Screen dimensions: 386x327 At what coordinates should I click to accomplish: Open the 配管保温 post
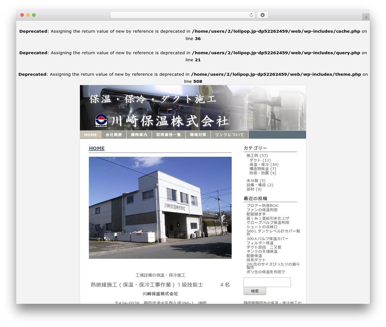click(254, 256)
